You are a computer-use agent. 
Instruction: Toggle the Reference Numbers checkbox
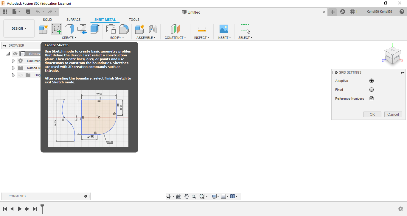(372, 99)
